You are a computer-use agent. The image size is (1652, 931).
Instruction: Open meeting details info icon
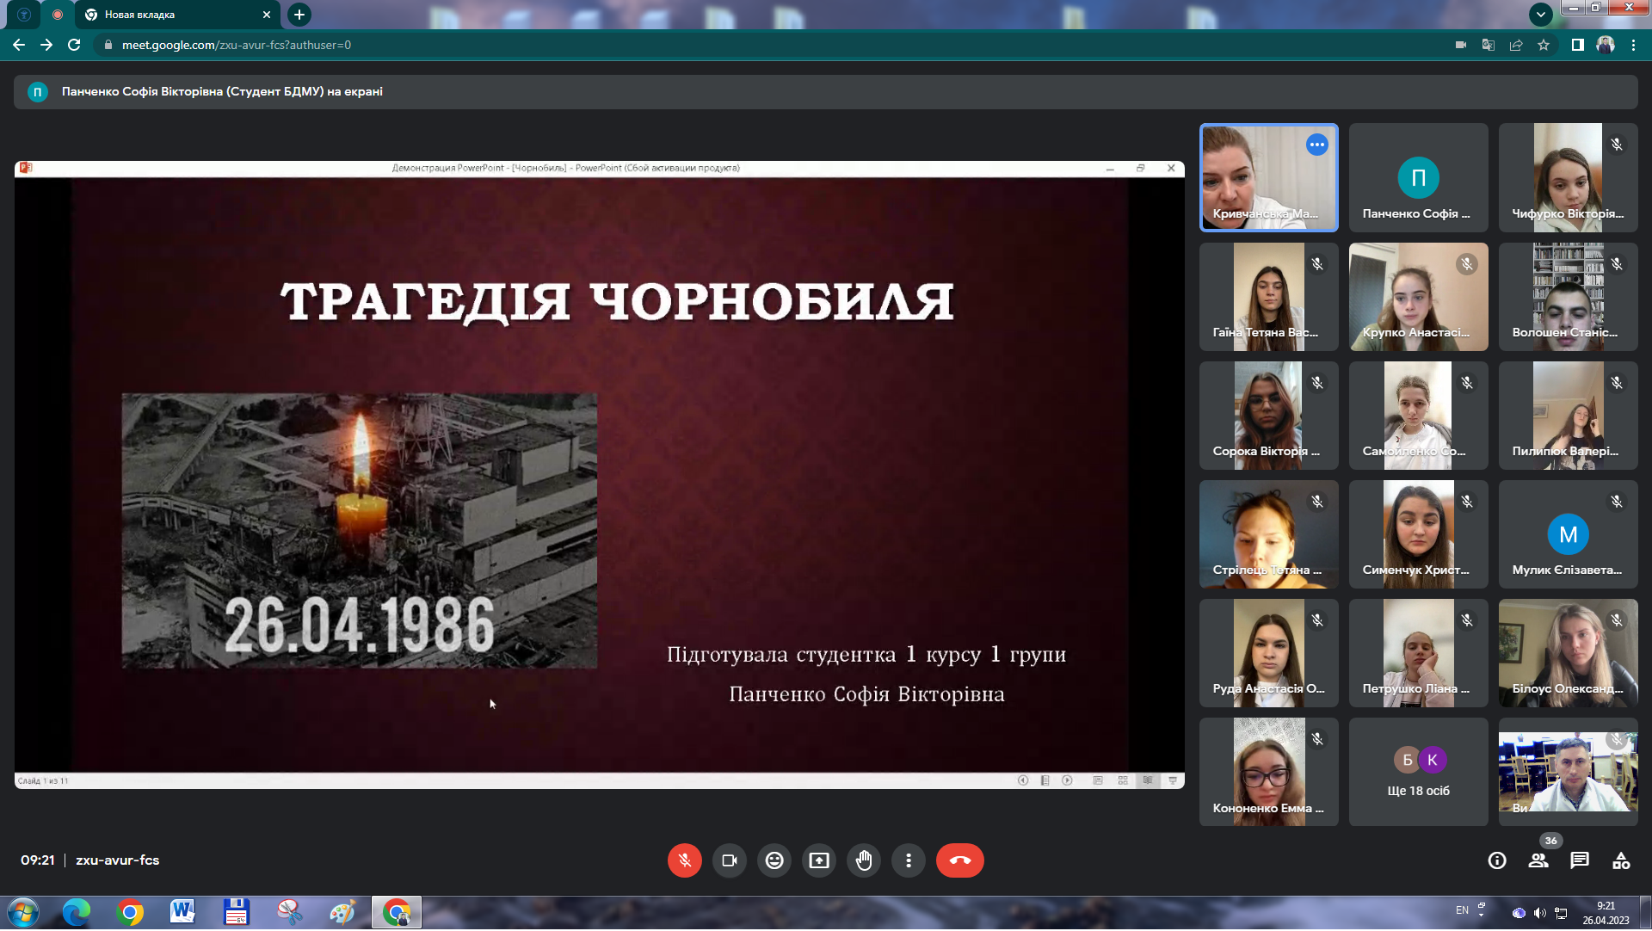pos(1496,861)
